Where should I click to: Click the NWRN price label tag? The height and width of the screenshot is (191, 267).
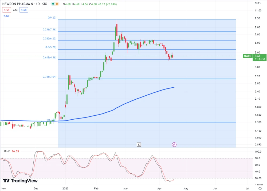coord(248,56)
